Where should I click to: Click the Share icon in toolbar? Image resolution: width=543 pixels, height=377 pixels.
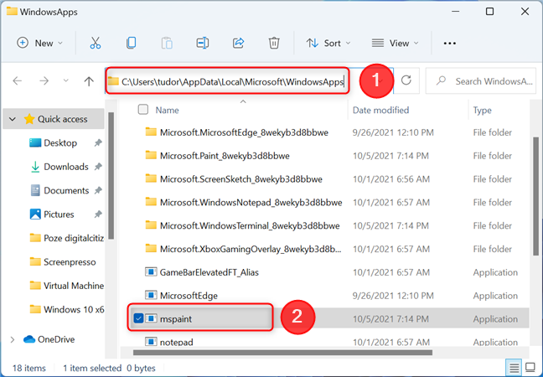238,44
